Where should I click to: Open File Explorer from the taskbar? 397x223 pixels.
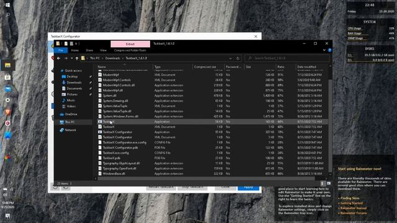point(7,66)
